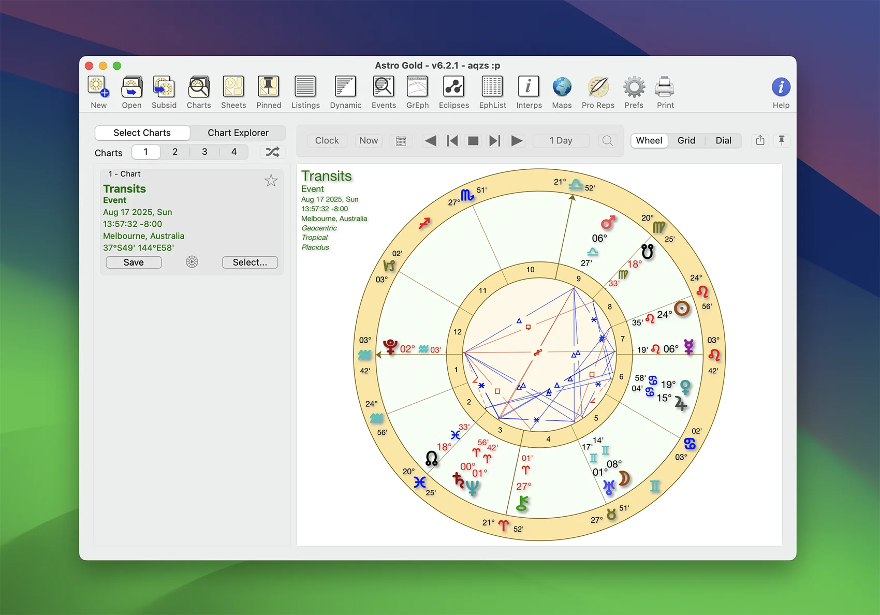Step chart backward in time
The width and height of the screenshot is (880, 615).
click(430, 141)
